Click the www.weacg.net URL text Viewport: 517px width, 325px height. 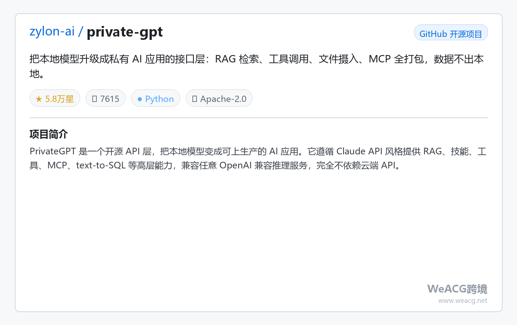point(463,301)
